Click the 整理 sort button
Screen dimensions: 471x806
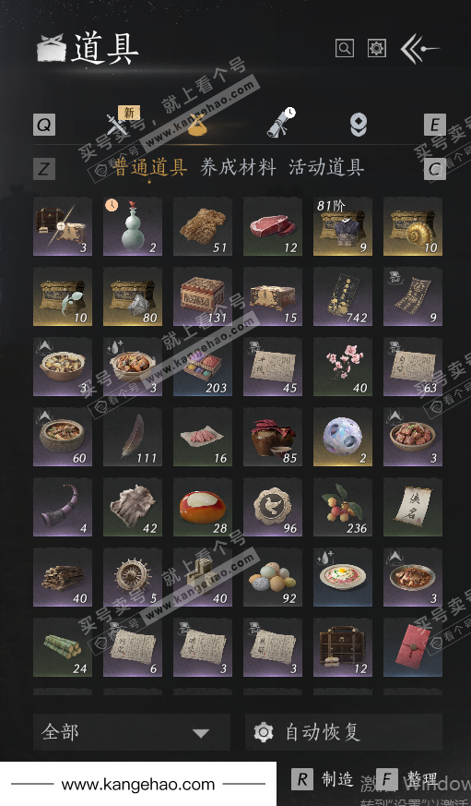[x=406, y=780]
